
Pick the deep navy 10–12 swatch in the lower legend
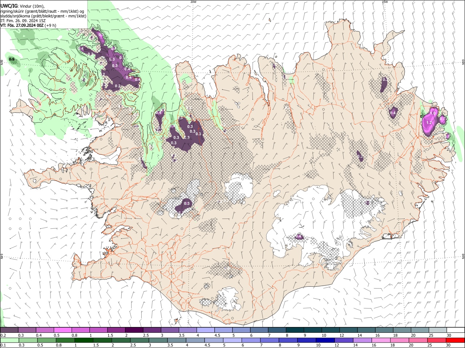[x=324, y=340]
